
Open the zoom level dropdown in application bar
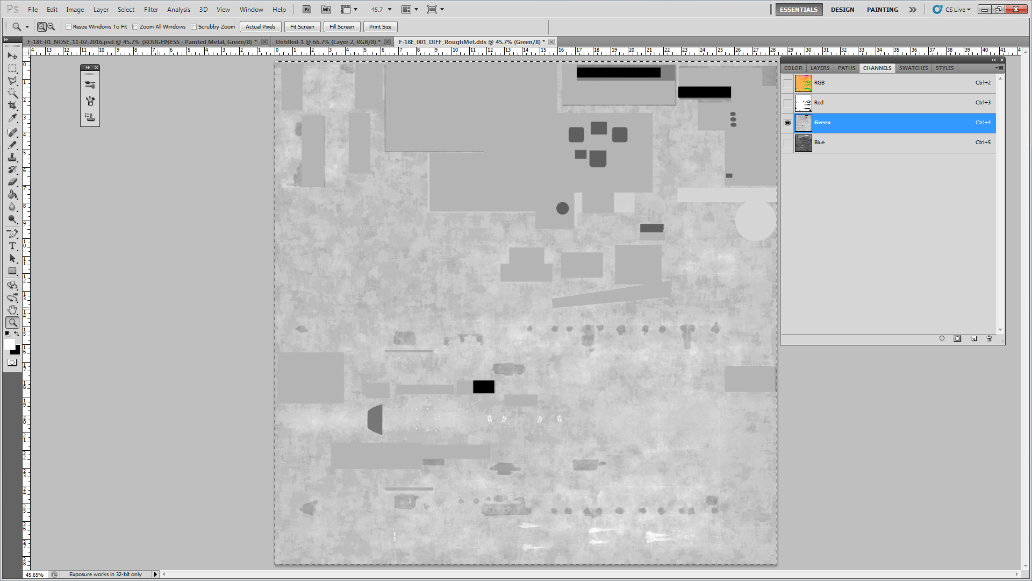(390, 9)
